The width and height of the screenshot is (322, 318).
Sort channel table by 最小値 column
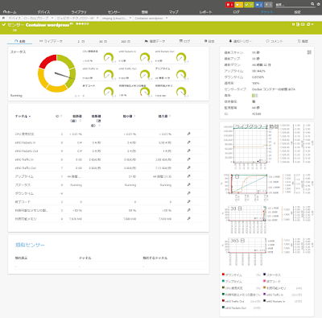pos(129,116)
